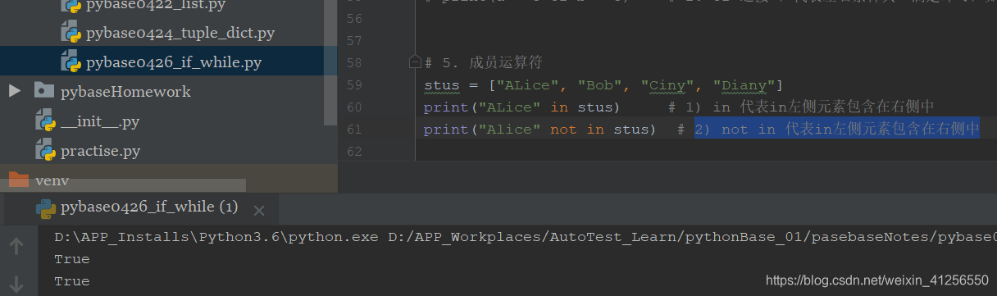Click the first True output line
The image size is (997, 296).
pyautogui.click(x=72, y=259)
